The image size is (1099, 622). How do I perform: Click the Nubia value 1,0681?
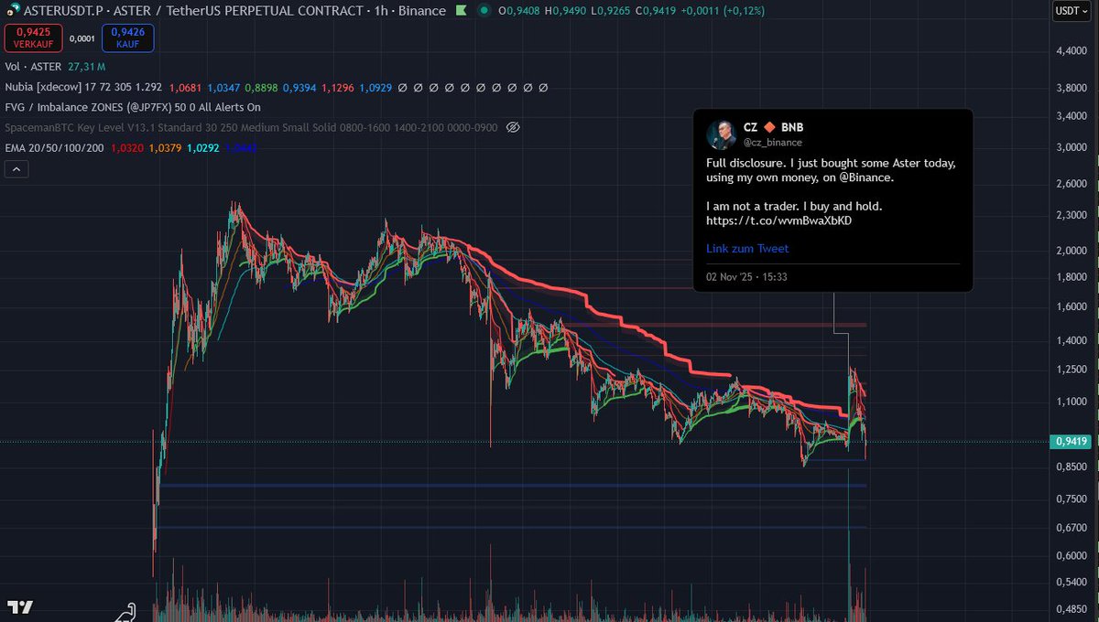185,88
